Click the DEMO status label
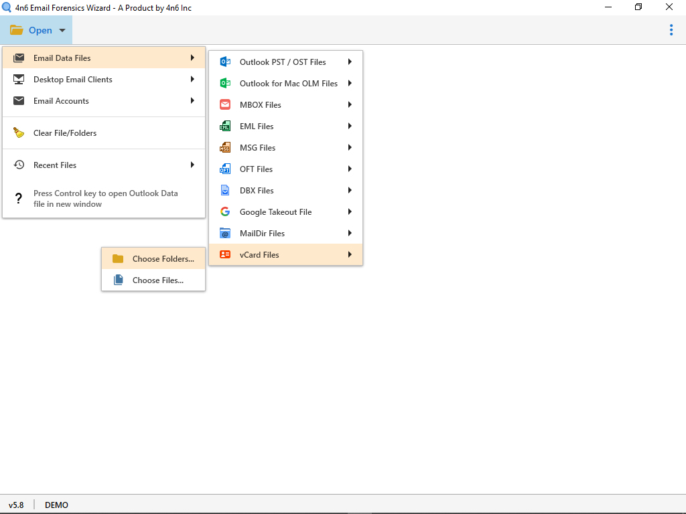Image resolution: width=686 pixels, height=514 pixels. 56,505
